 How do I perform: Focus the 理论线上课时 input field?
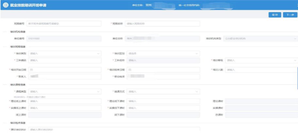click(64, 101)
